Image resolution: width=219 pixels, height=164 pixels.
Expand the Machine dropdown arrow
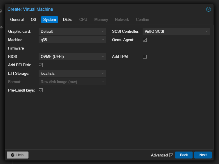pyautogui.click(x=103, y=40)
